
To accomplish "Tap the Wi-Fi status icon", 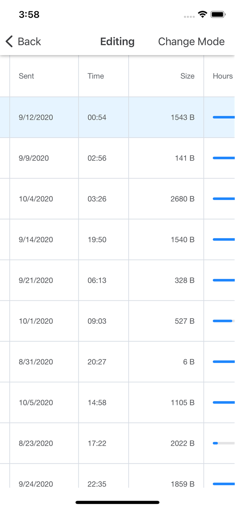I will [202, 14].
